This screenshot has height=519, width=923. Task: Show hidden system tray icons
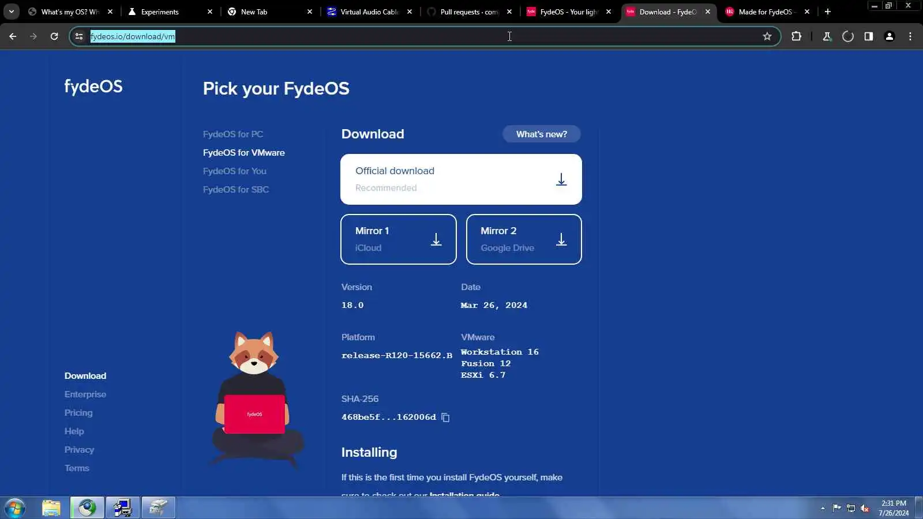coord(823,508)
